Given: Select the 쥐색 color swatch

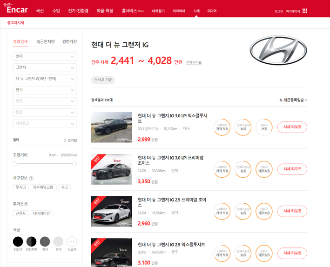Looking at the screenshot, I should [x=45, y=241].
